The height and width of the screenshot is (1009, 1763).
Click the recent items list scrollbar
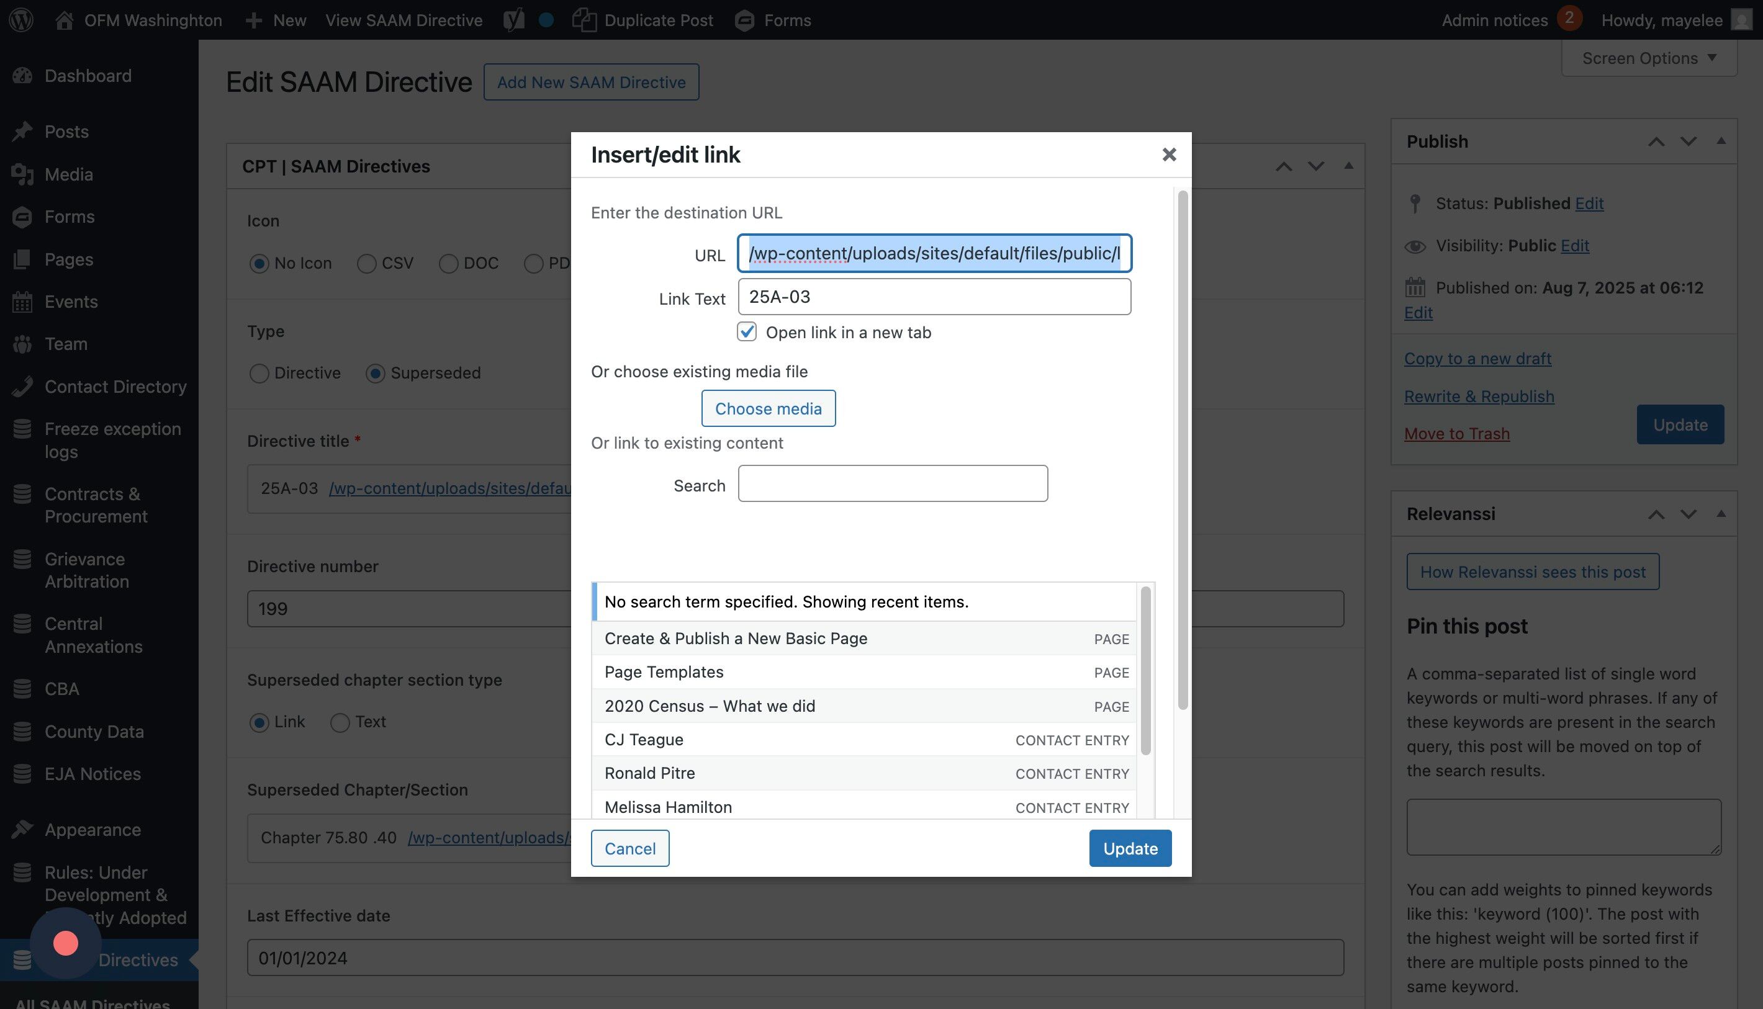[x=1145, y=671]
